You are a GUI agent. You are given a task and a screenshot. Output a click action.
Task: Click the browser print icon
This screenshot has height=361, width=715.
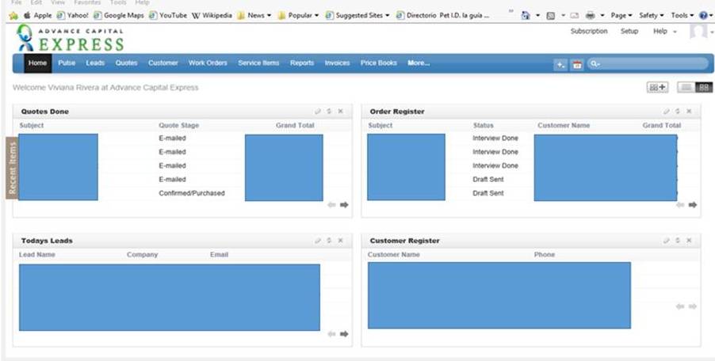click(590, 16)
